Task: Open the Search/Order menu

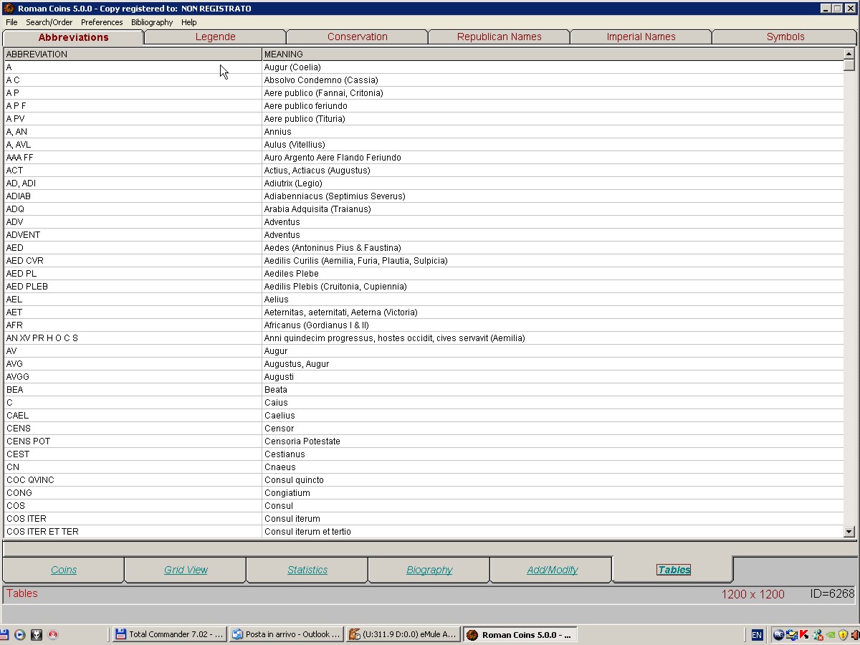Action: [x=49, y=22]
